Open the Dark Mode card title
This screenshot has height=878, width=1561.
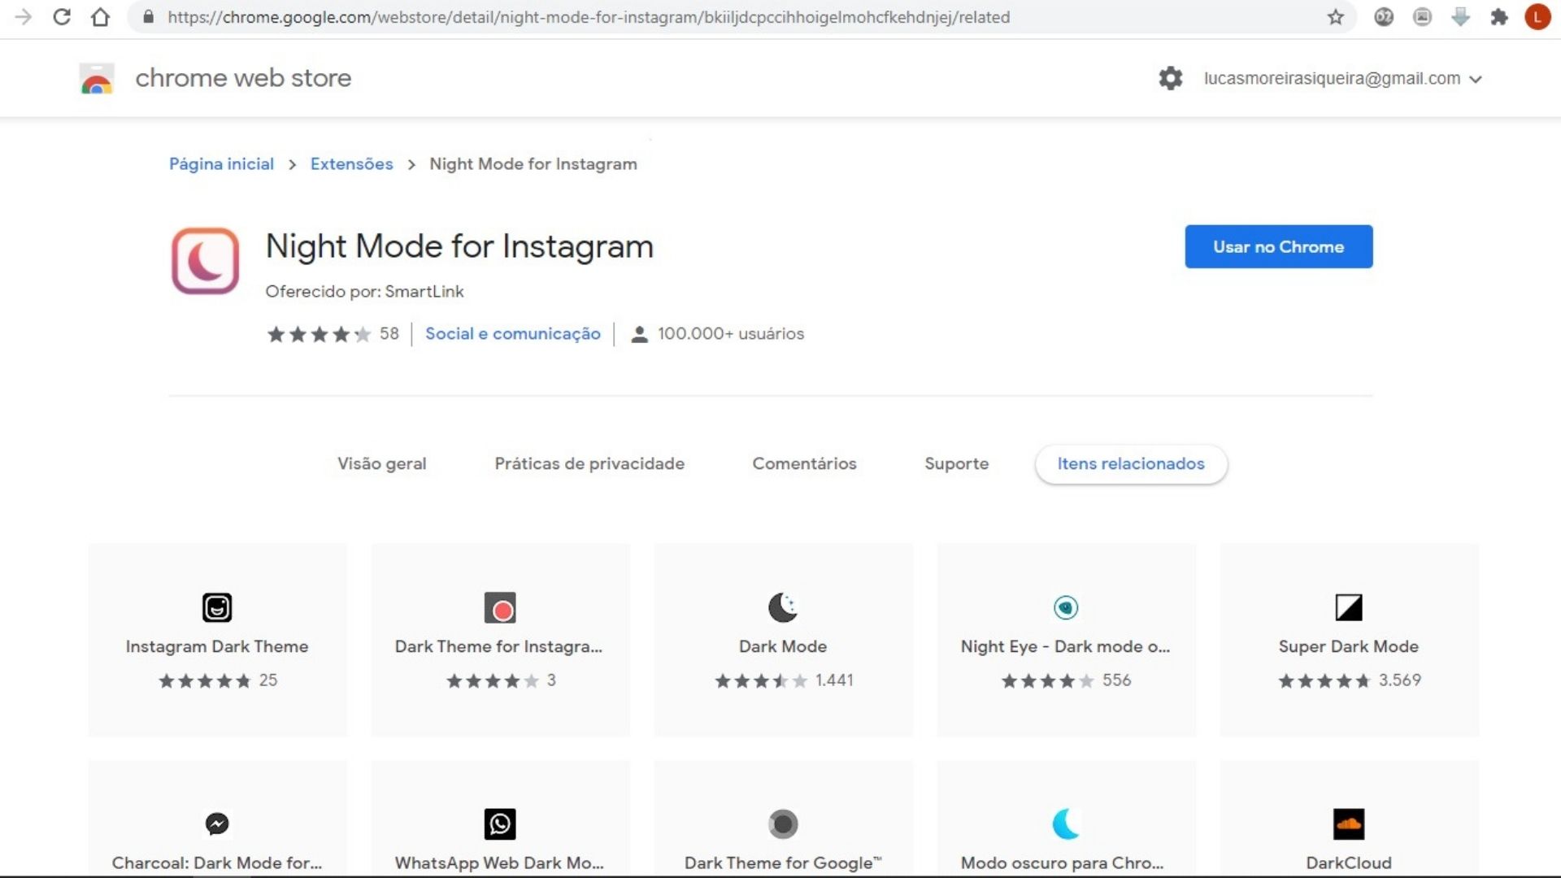tap(783, 646)
